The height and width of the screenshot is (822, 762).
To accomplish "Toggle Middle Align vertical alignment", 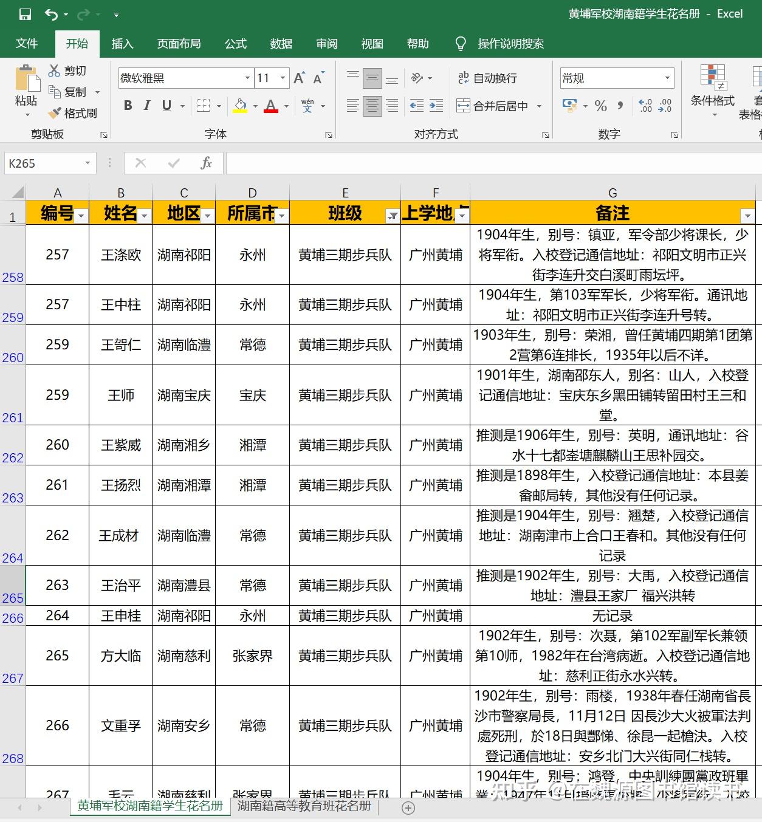I will tap(372, 78).
